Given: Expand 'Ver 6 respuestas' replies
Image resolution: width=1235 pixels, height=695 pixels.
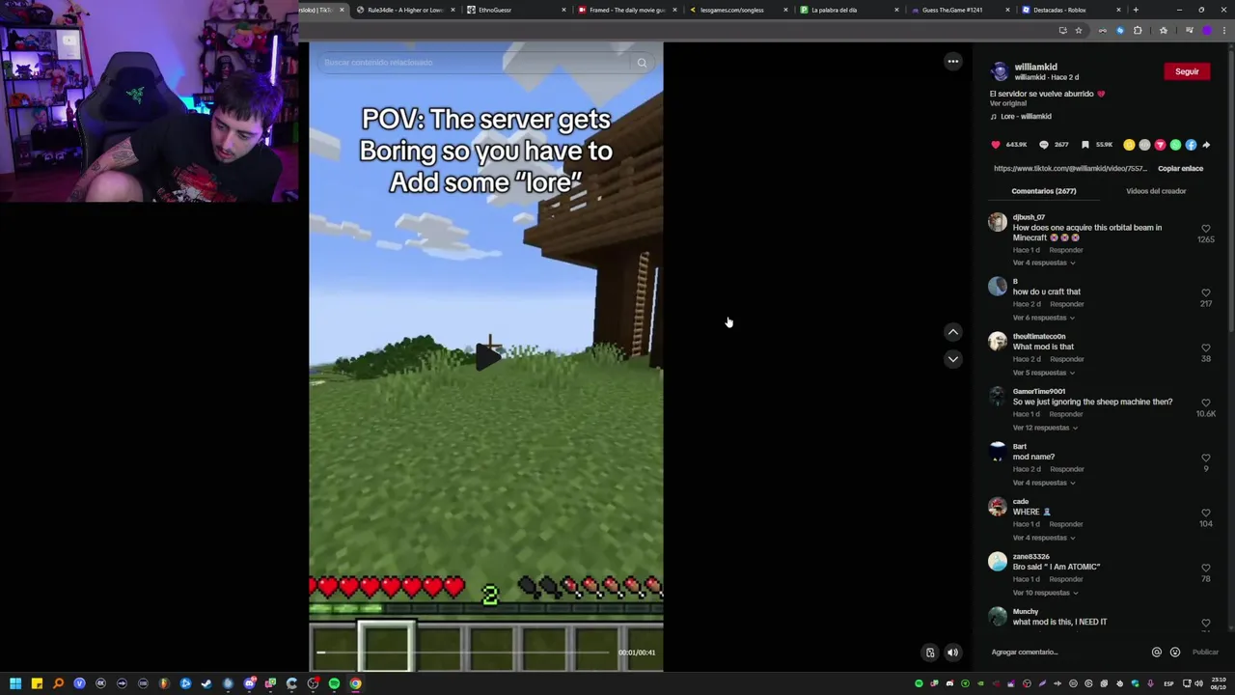Looking at the screenshot, I should (x=1043, y=318).
